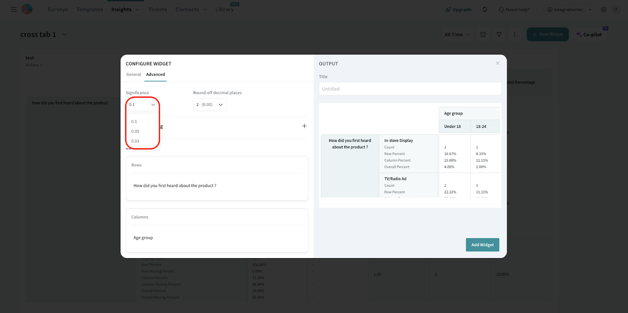This screenshot has height=313, width=628.
Task: Click the plus icon to expand section
Action: click(x=304, y=126)
